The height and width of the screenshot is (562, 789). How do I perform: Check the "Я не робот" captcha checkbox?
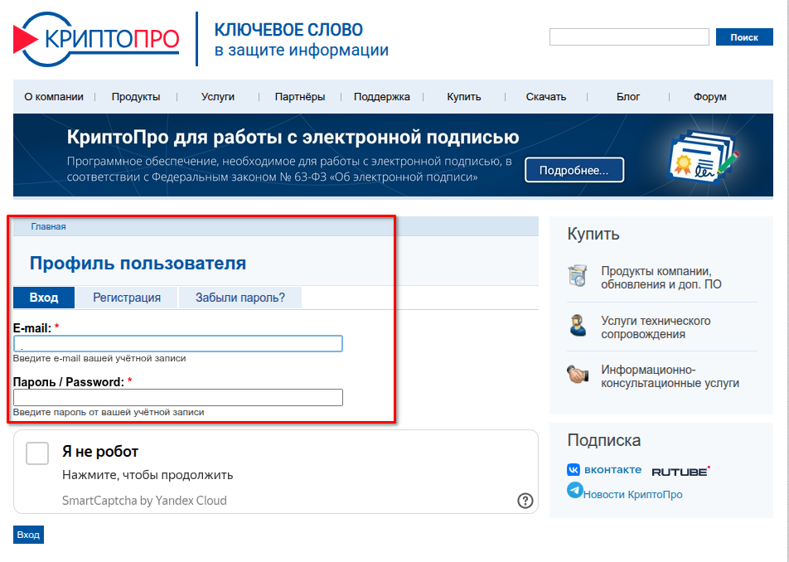(x=37, y=453)
